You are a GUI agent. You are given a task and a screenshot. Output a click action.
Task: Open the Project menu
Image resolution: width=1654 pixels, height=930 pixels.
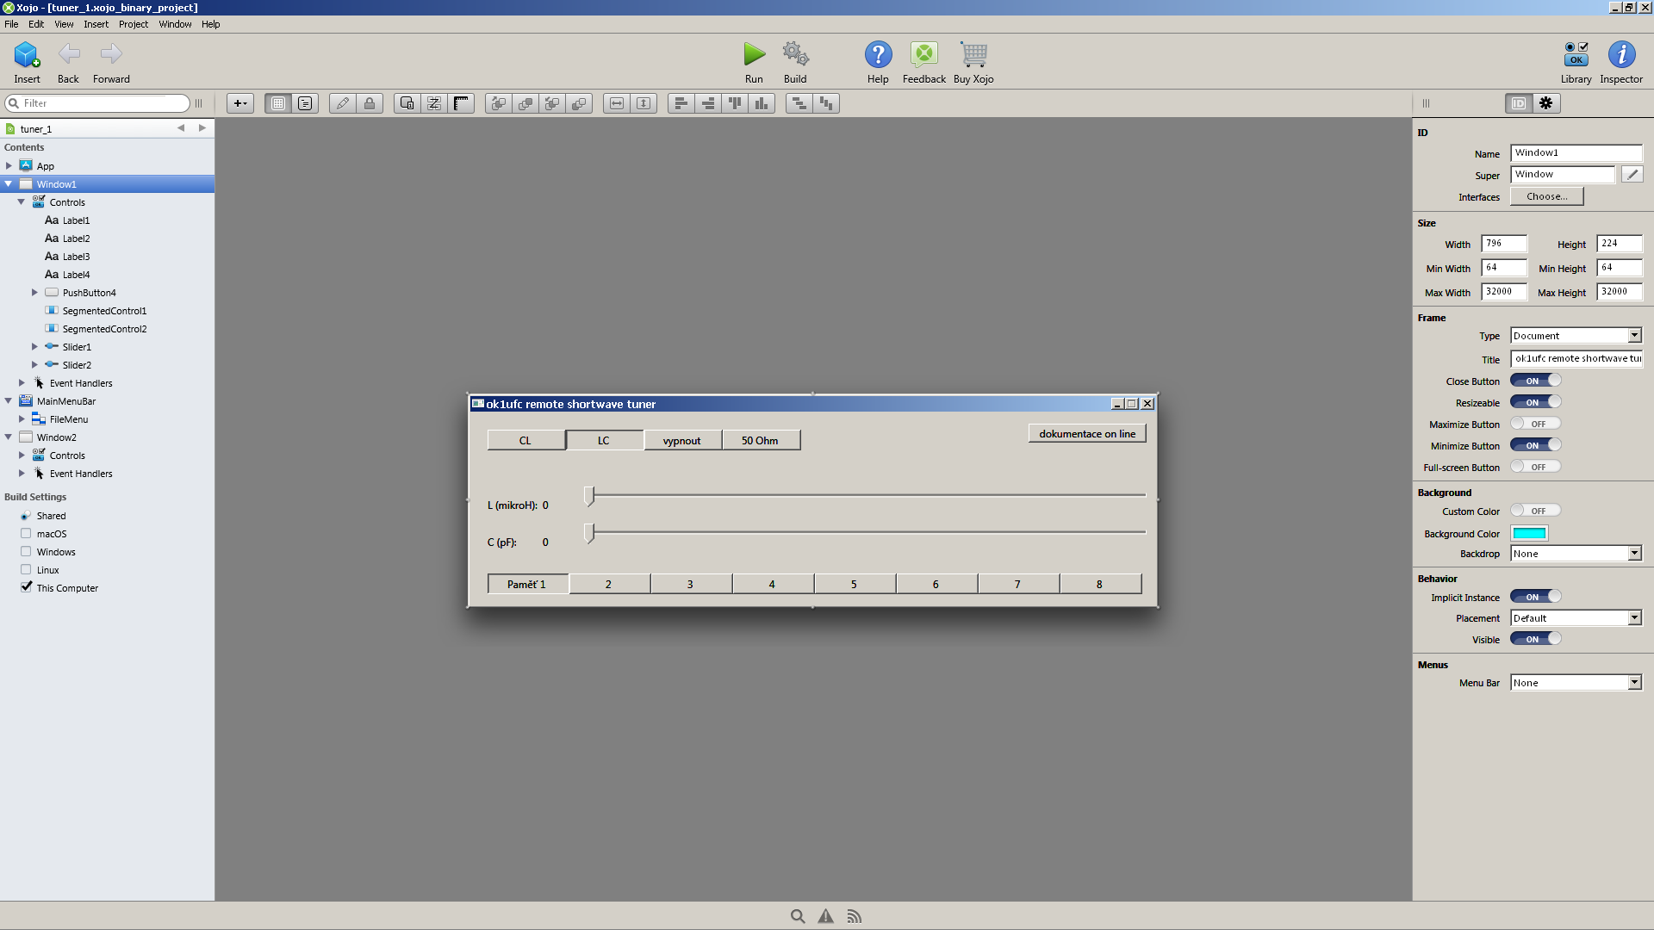coord(134,24)
